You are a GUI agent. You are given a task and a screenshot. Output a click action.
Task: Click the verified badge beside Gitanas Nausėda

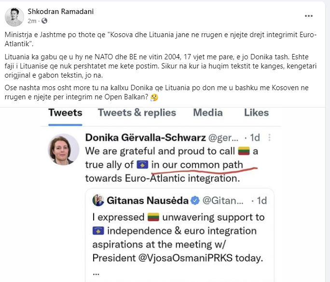195,200
